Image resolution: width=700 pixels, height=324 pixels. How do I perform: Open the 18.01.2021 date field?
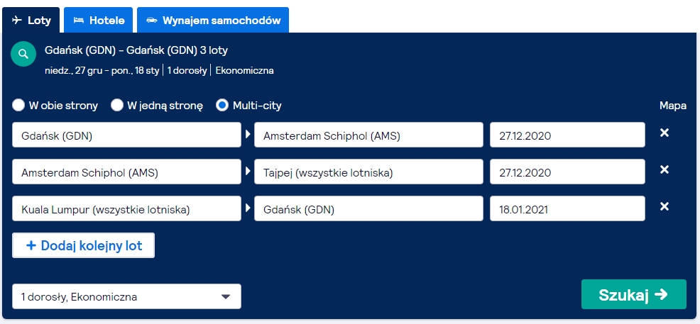[567, 208]
